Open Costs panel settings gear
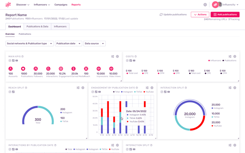 click(x=235, y=56)
